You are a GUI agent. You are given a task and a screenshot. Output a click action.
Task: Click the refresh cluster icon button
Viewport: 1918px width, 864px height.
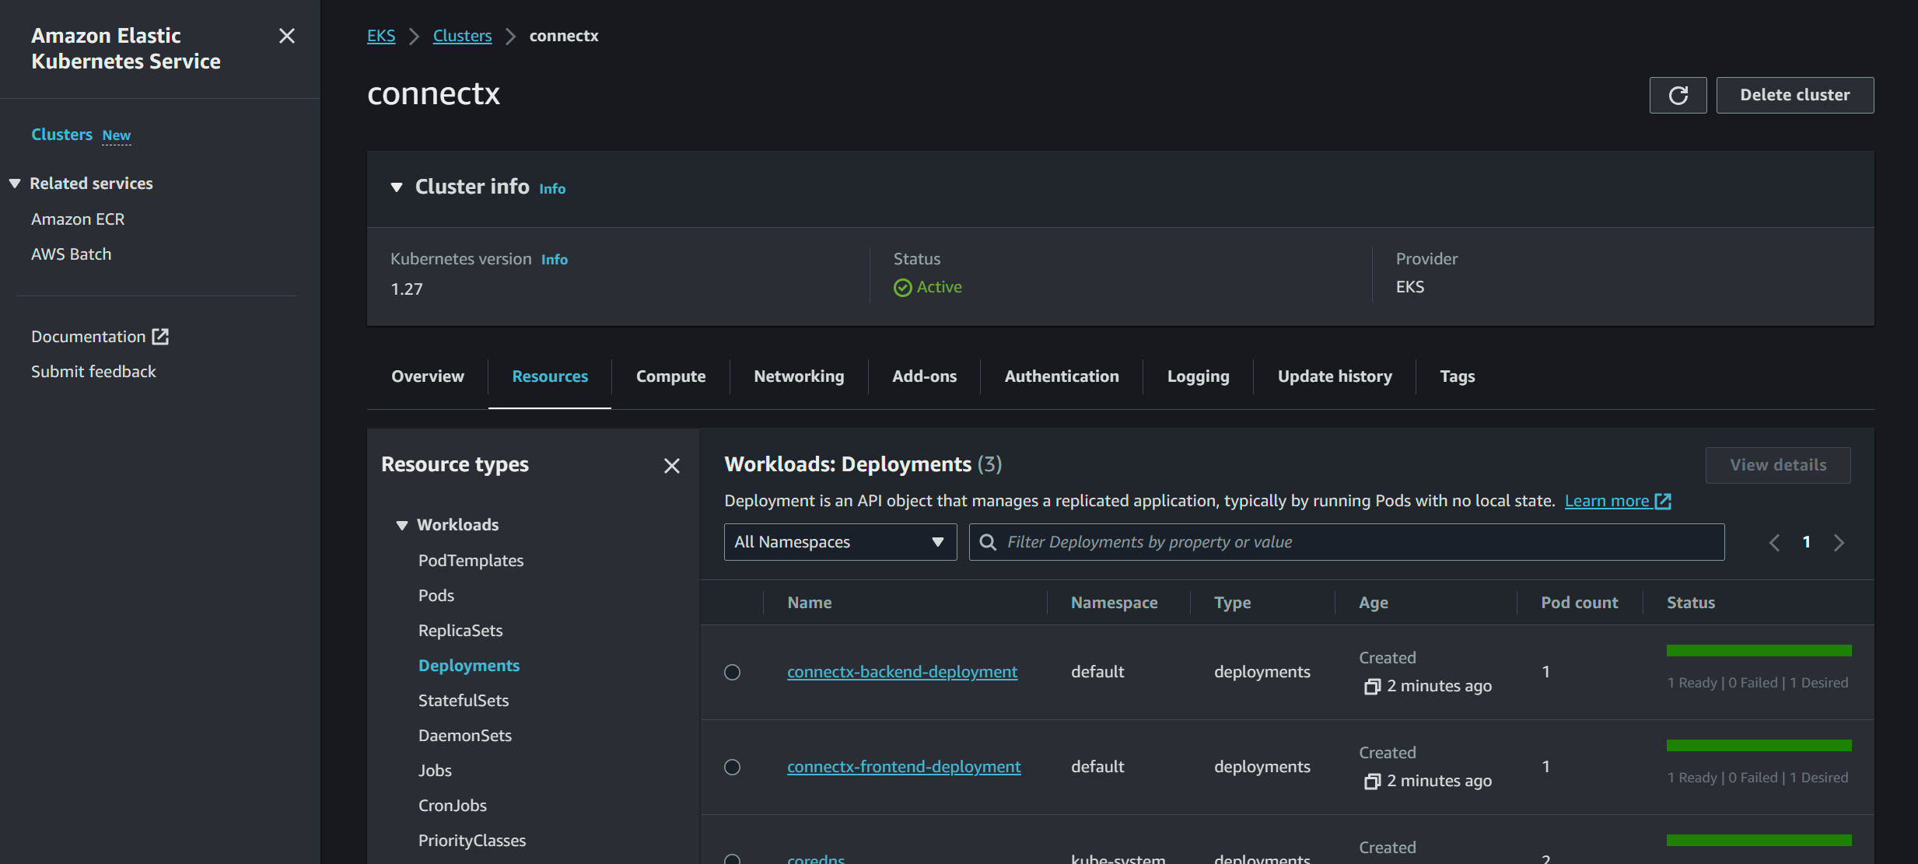[x=1678, y=95]
